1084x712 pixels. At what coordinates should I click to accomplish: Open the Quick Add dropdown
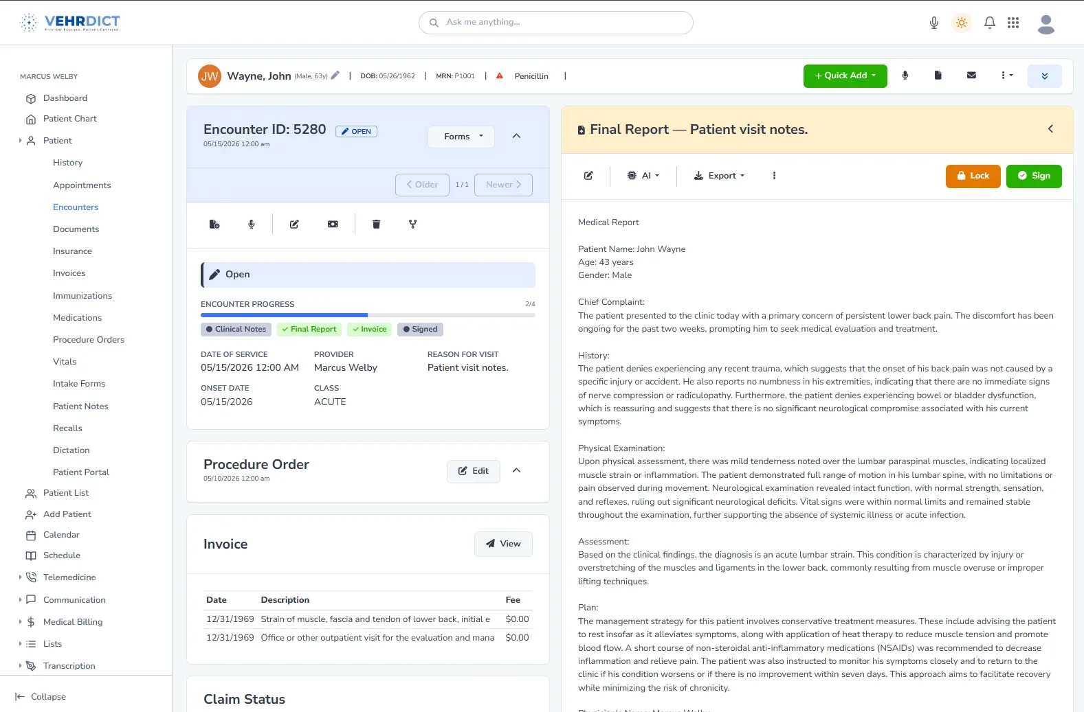click(x=845, y=76)
